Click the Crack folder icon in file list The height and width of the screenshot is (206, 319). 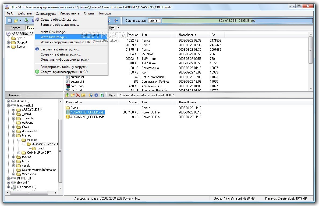tap(68, 108)
